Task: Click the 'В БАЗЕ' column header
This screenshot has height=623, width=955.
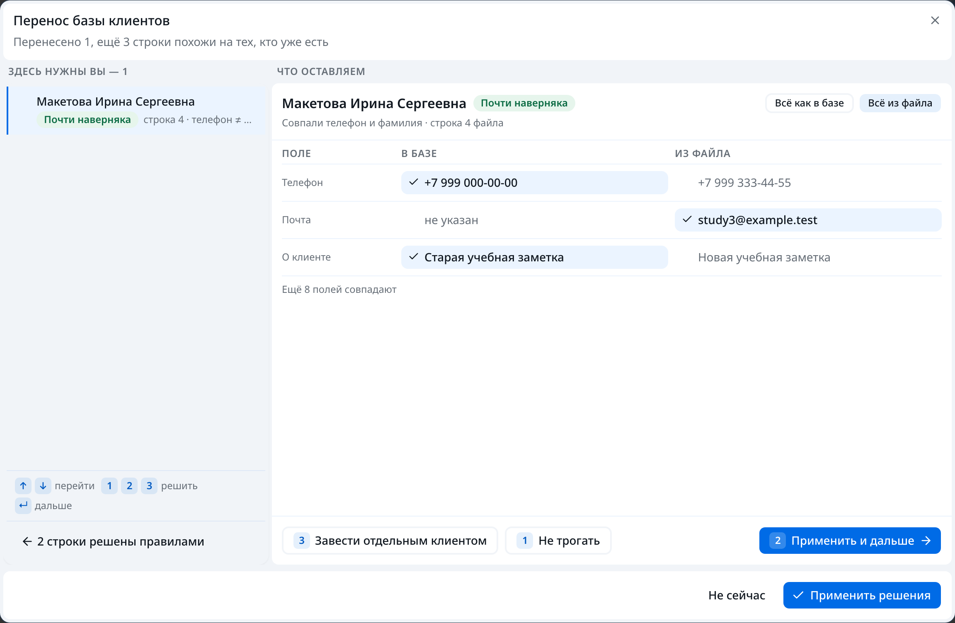Action: point(419,154)
